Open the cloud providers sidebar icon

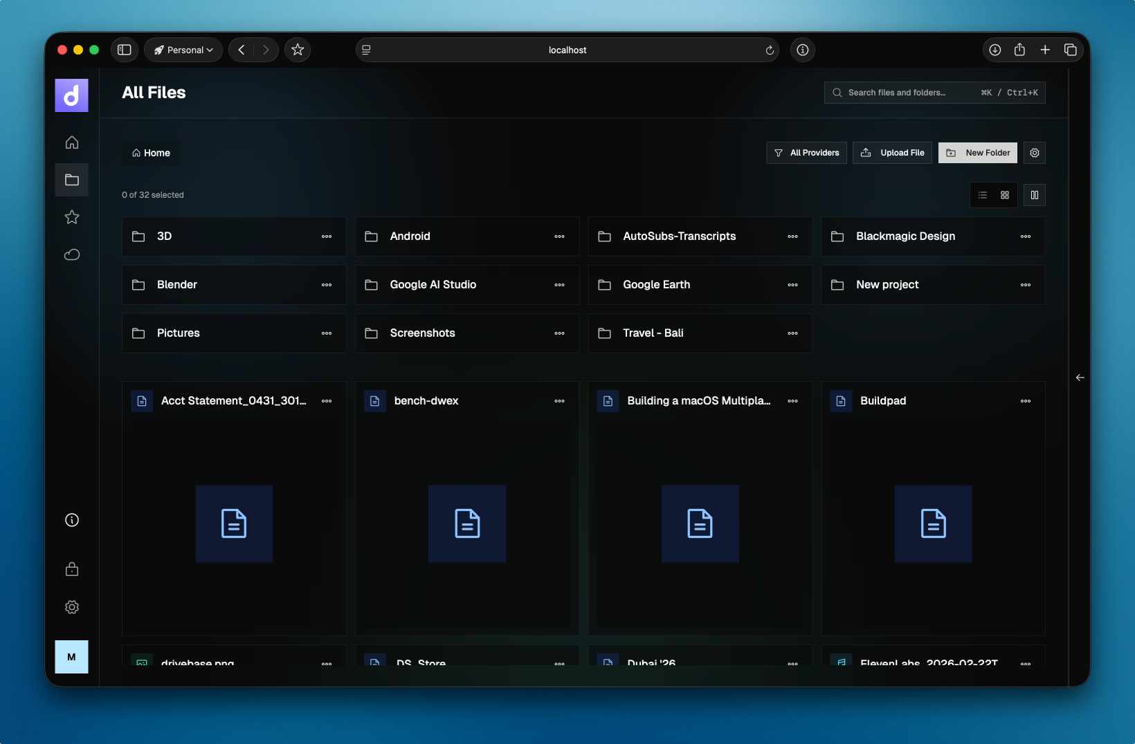click(x=72, y=254)
